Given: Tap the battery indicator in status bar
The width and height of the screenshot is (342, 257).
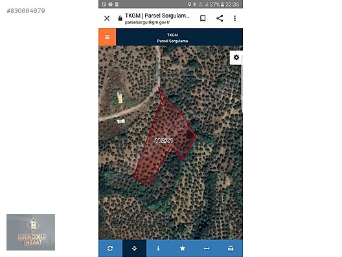Looking at the screenshot, I should [222, 5].
